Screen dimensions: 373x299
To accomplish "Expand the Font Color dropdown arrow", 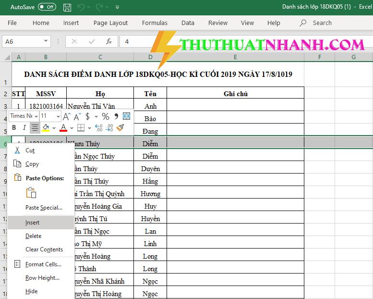I will 72,128.
